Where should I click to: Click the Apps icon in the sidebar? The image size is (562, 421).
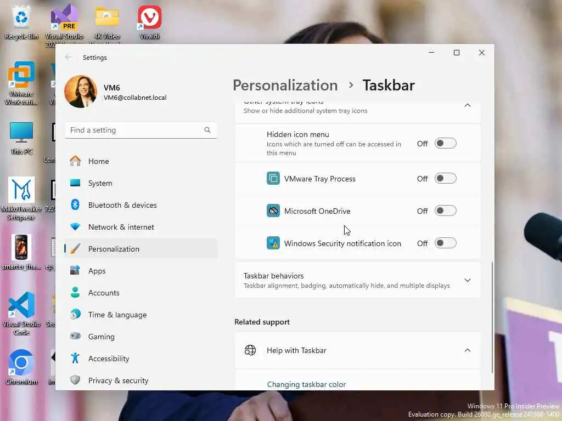point(75,271)
